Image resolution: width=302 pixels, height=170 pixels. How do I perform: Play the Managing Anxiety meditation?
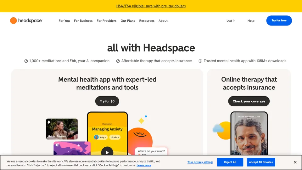coord(107,152)
